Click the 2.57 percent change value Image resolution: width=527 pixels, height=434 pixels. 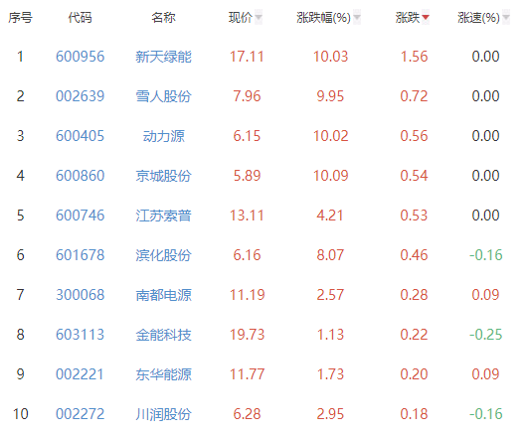[x=330, y=295]
